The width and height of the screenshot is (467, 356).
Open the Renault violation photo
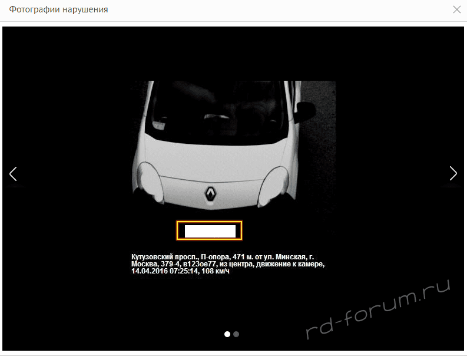(x=233, y=179)
